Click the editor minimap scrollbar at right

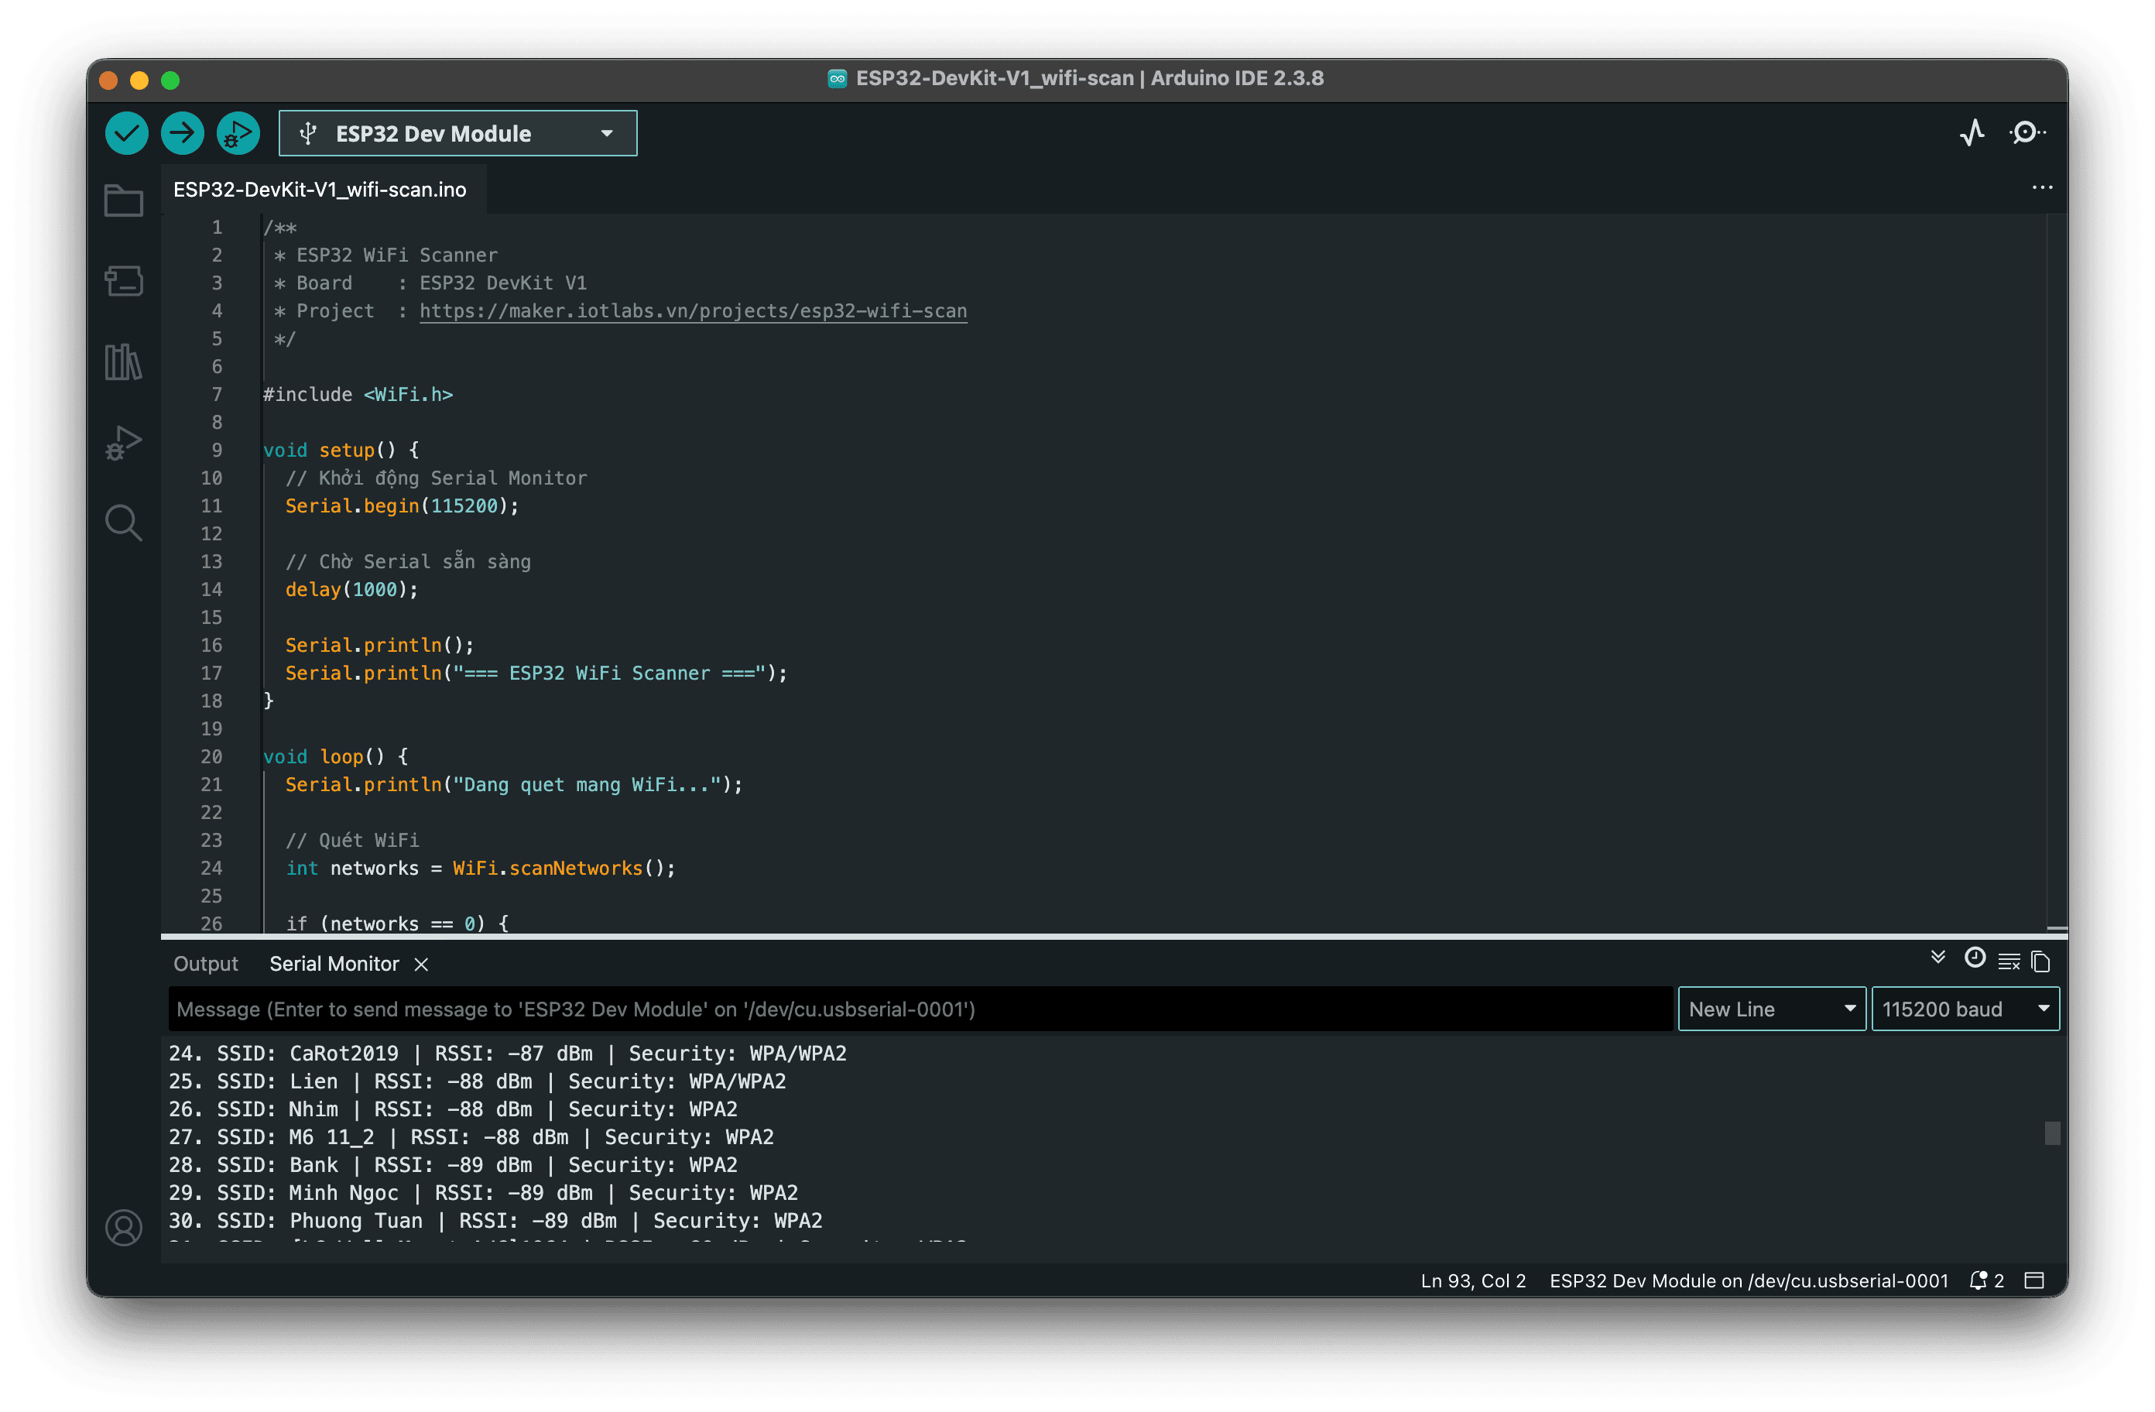point(2056,572)
